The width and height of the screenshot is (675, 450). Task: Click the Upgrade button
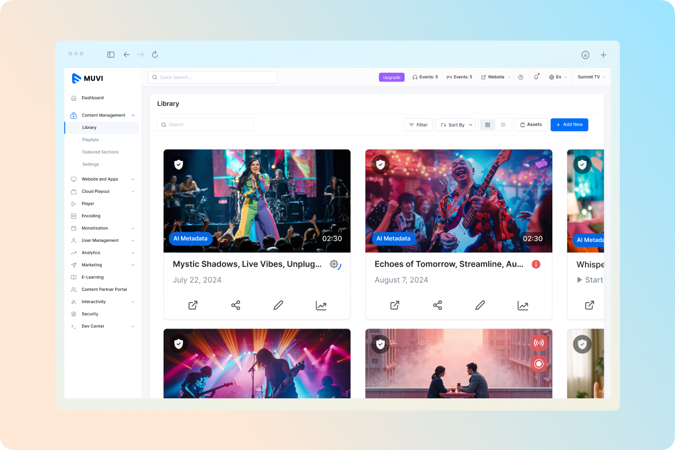391,77
